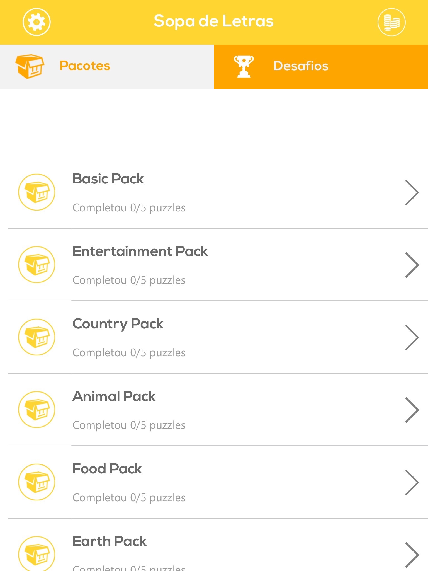The height and width of the screenshot is (571, 428).
Task: Click the Food Pack chevron arrow
Action: [x=412, y=482]
